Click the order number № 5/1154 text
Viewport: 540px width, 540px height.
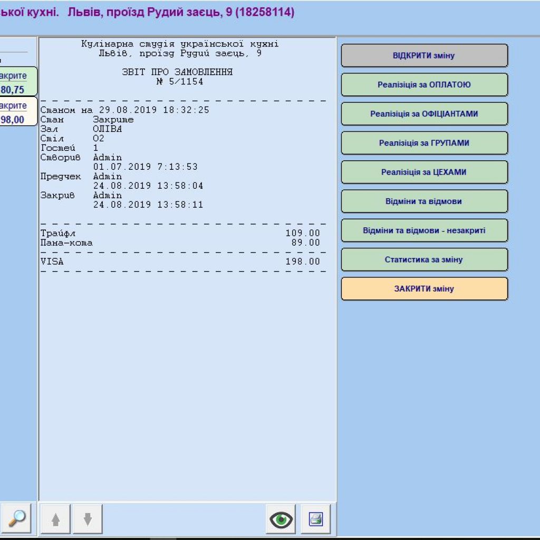point(180,82)
